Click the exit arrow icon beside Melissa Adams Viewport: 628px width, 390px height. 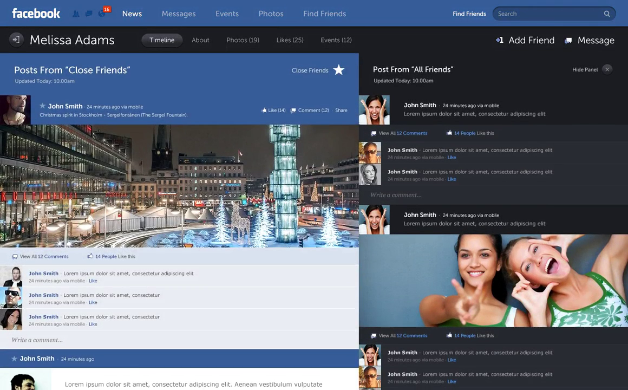click(16, 40)
